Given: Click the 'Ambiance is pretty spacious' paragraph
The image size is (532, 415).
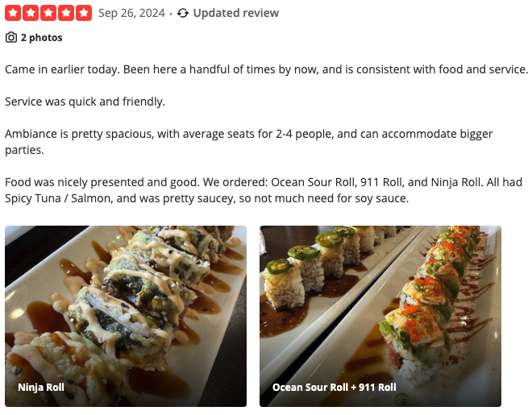Looking at the screenshot, I should click(248, 134).
